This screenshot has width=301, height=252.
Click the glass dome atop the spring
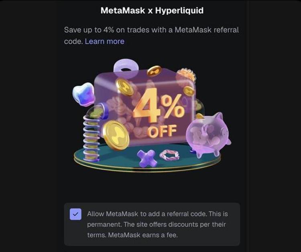[x=96, y=111]
